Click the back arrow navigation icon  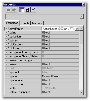click(8, 10)
